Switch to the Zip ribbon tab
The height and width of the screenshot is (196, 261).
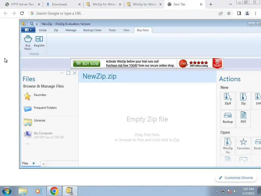[x=56, y=30]
